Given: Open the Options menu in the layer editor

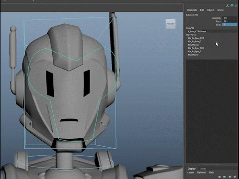Looking at the screenshot, I should pos(201,173).
